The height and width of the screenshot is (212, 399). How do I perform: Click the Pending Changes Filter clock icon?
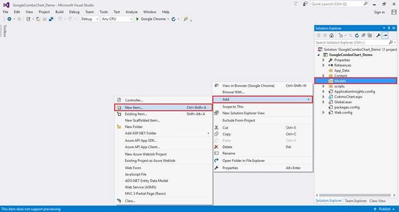(x=341, y=35)
